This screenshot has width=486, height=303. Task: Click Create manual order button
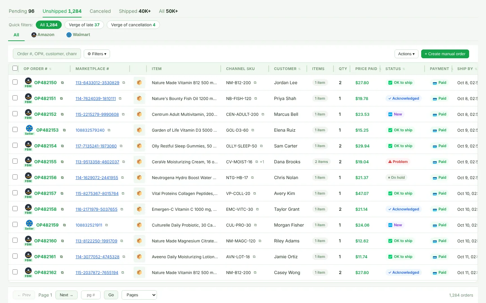point(445,54)
